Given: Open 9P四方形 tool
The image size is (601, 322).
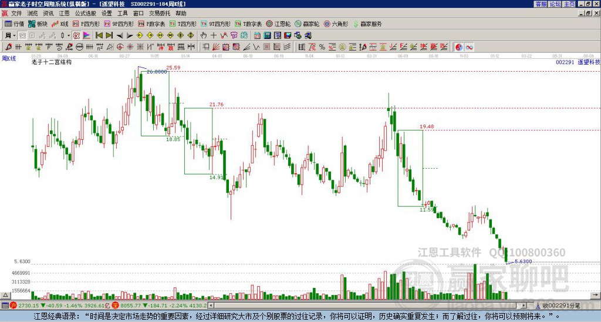Looking at the screenshot, I should [119, 24].
